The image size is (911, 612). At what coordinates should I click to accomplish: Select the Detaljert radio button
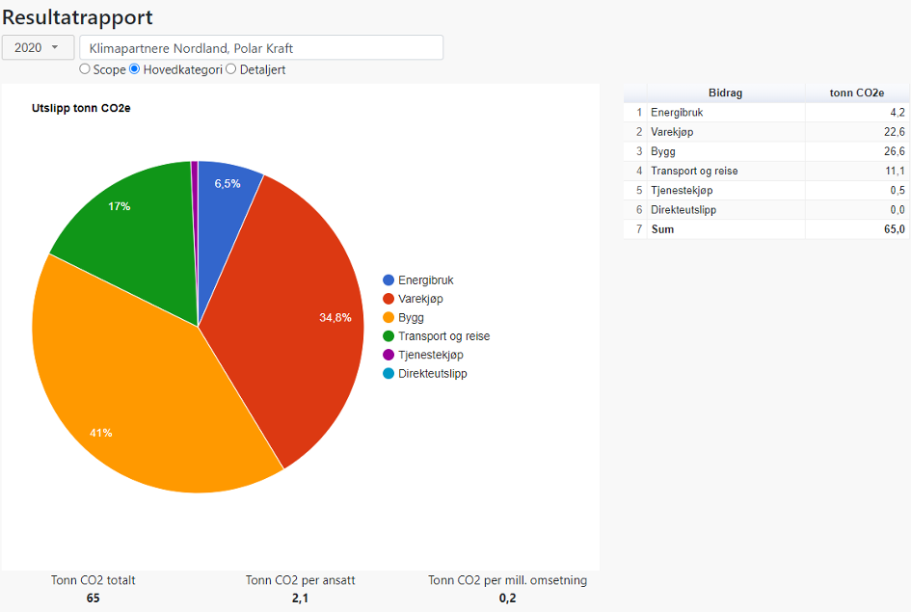(x=231, y=69)
